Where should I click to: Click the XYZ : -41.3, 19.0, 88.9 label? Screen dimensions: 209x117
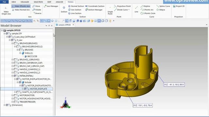(174, 84)
